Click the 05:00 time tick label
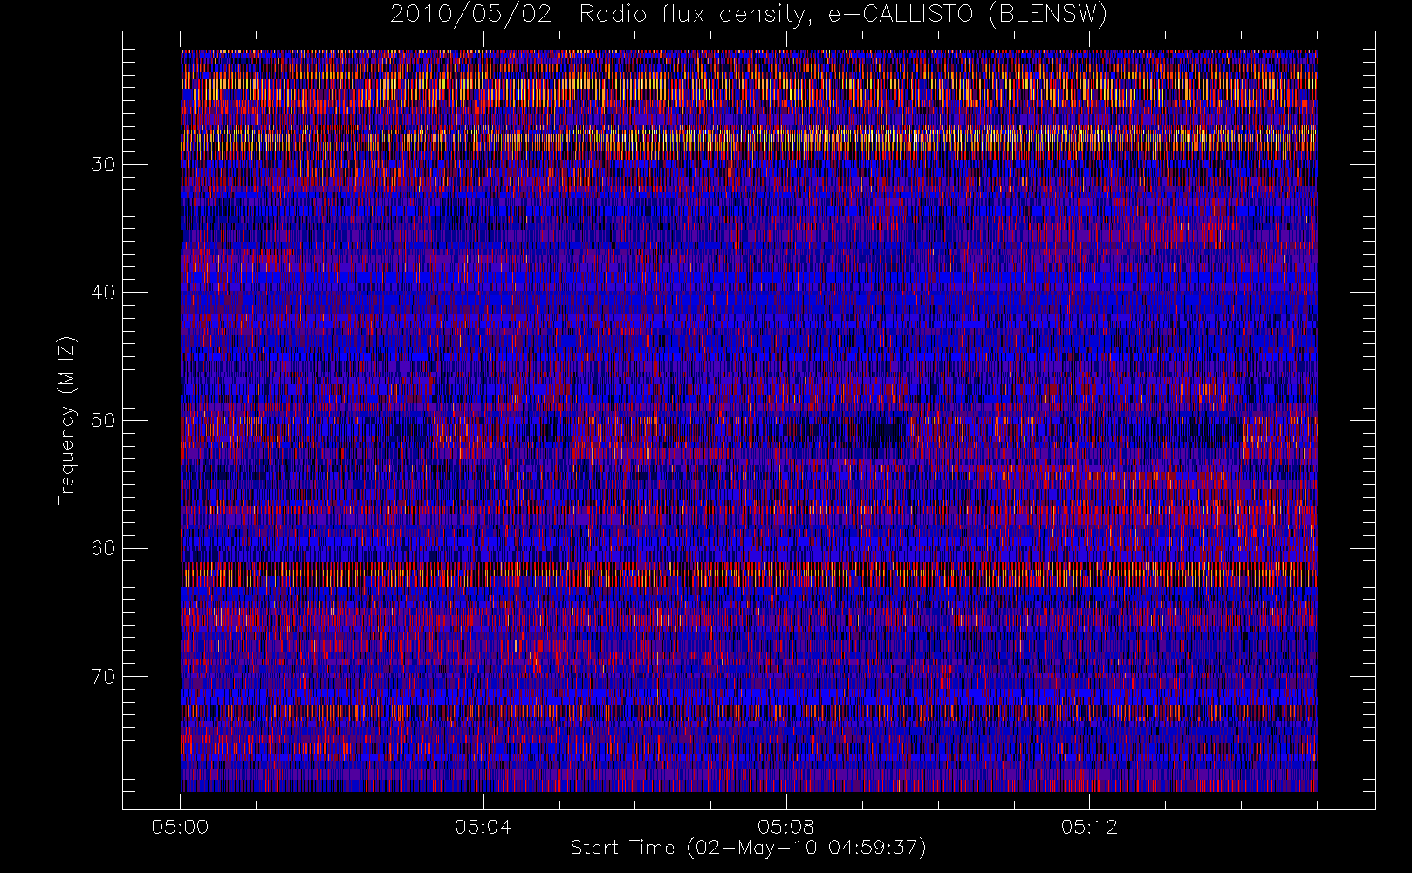Screen dimensions: 1412x873 tap(180, 827)
